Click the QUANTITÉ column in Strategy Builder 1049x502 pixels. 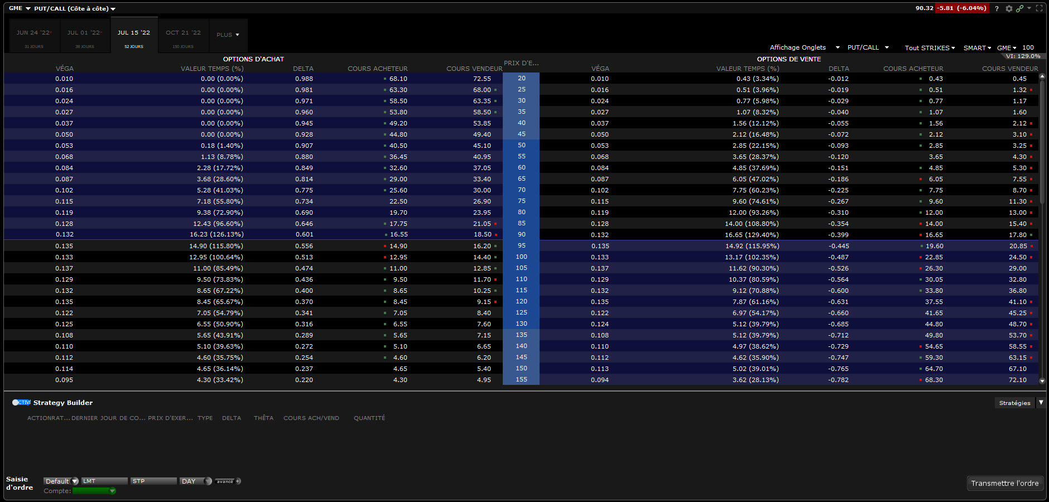369,418
